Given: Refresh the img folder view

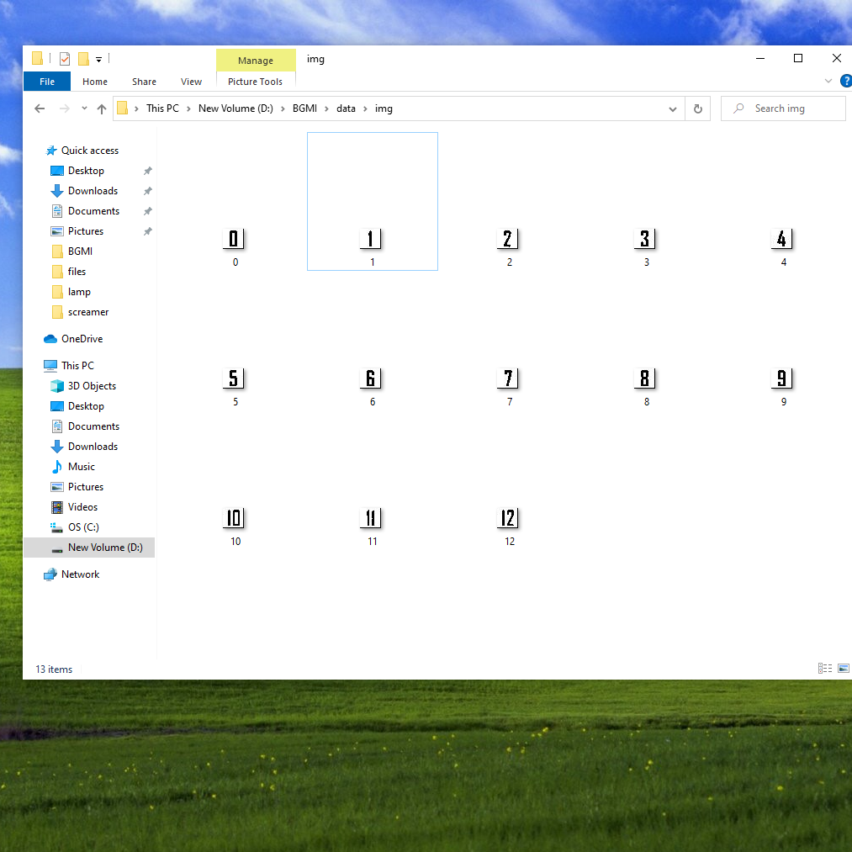Looking at the screenshot, I should click(x=698, y=108).
